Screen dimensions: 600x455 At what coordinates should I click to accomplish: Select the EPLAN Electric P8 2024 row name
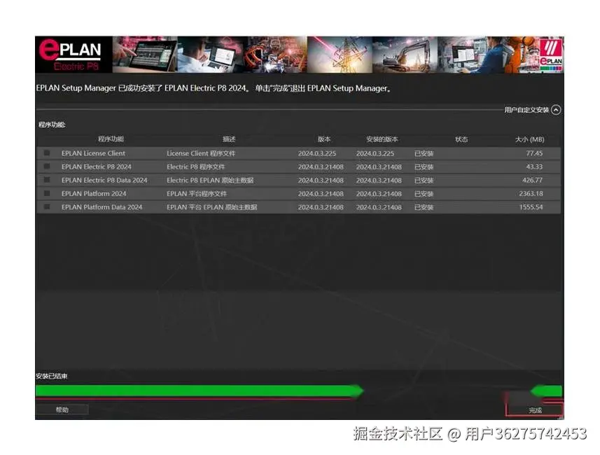click(96, 167)
